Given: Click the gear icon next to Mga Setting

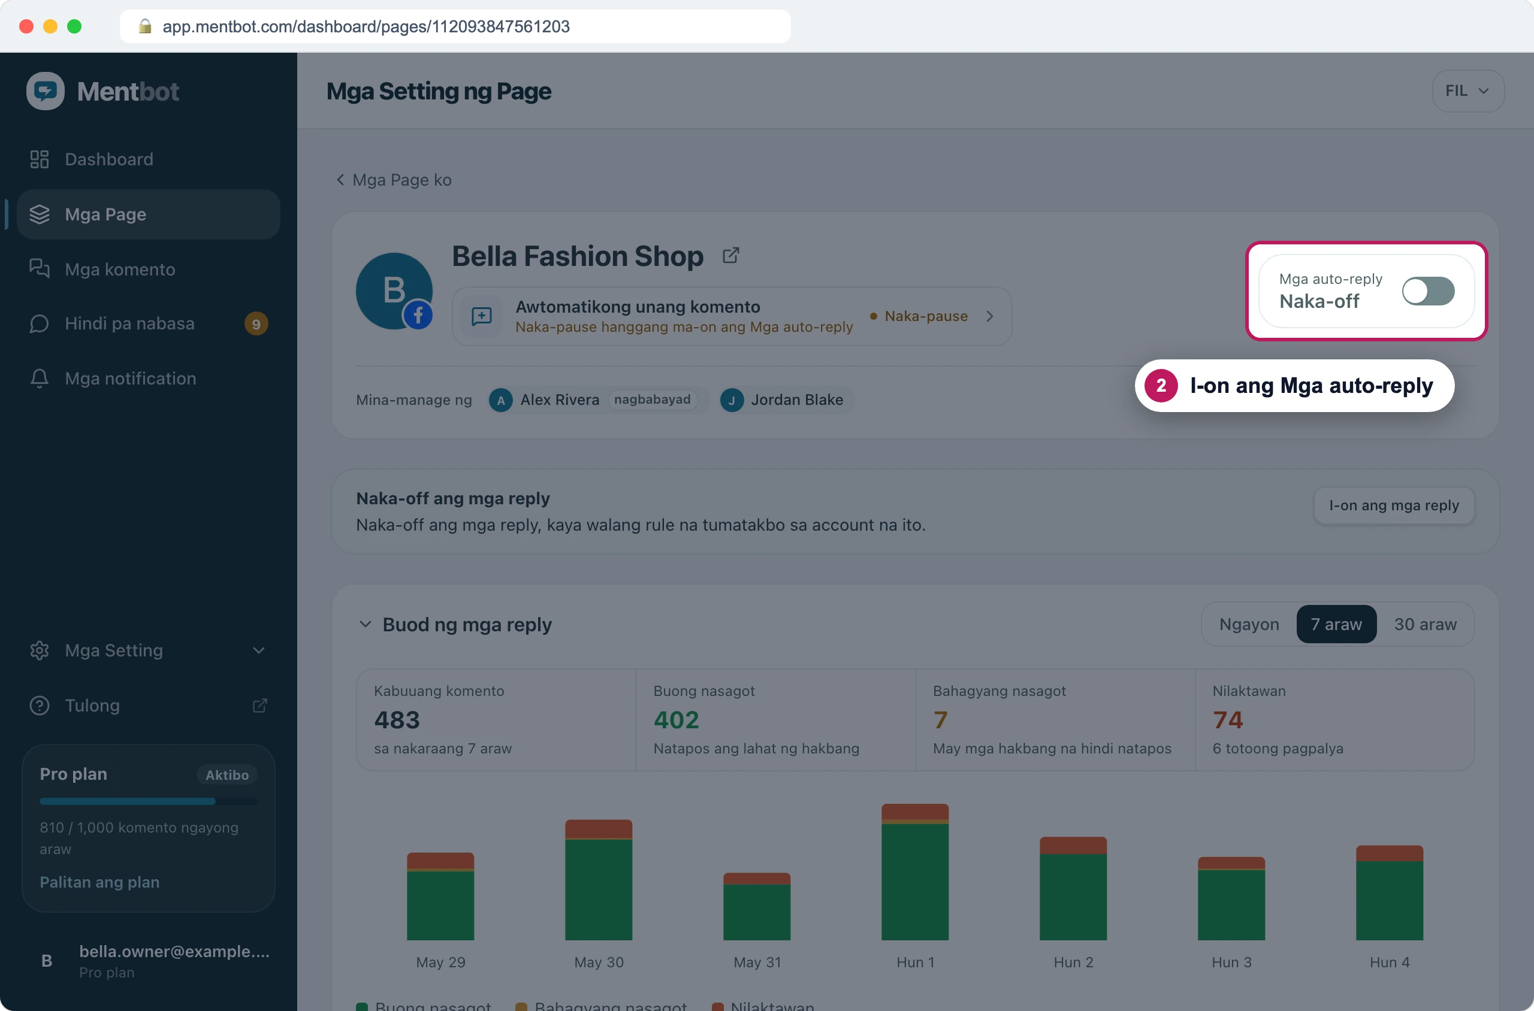Looking at the screenshot, I should click(x=40, y=650).
